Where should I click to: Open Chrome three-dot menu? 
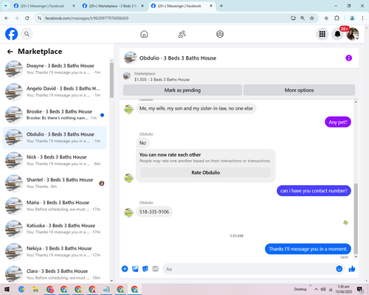(x=362, y=18)
